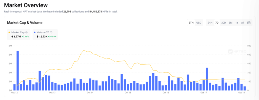259x100 pixels.
Task: Click the Ethereum symbol beside 12.93K
Action: [x=38, y=37]
